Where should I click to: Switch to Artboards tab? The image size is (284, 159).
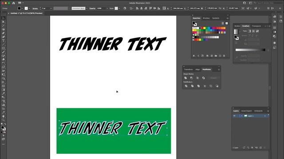point(258,111)
